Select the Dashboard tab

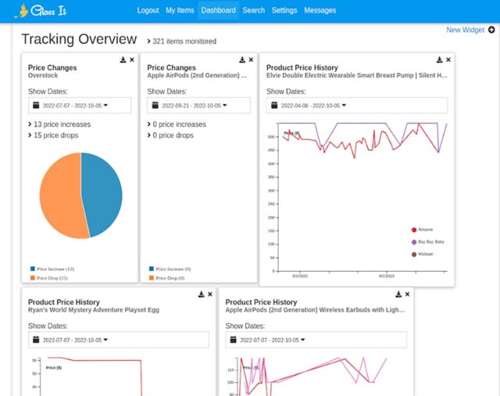click(219, 10)
